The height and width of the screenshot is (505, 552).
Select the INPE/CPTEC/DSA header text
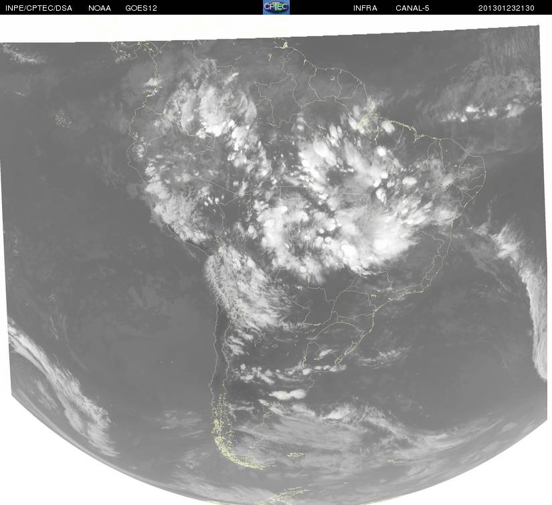tap(39, 8)
